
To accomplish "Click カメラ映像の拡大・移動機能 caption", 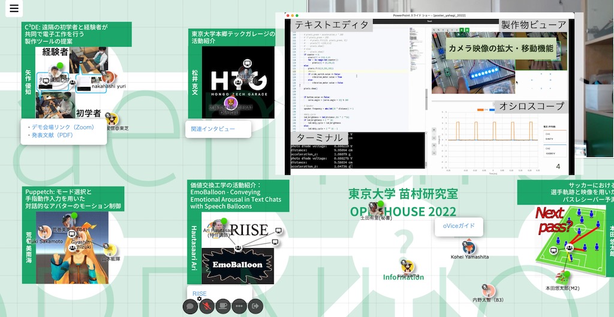I will 501,49.
